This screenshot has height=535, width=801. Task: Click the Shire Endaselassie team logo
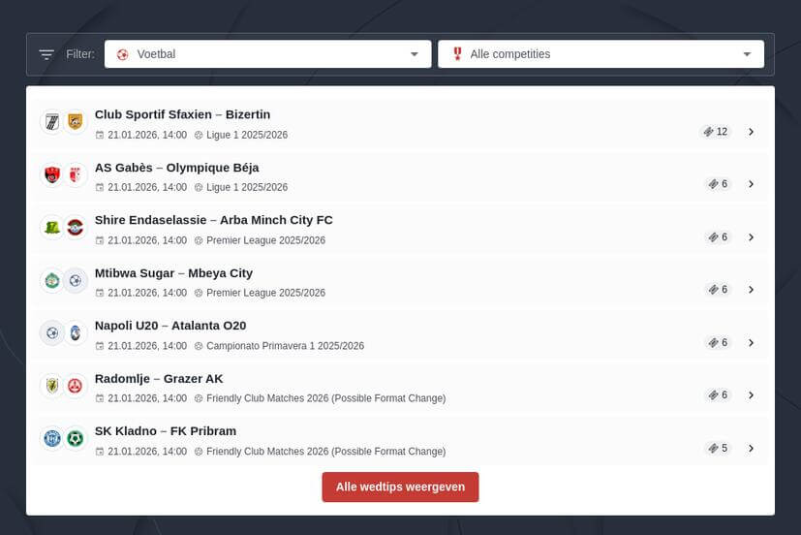point(51,228)
